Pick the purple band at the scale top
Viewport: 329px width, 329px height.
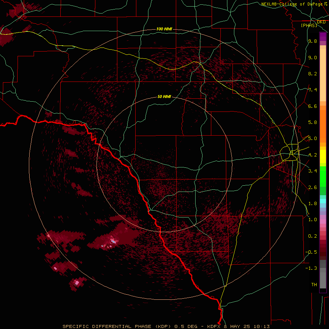pos(323,37)
